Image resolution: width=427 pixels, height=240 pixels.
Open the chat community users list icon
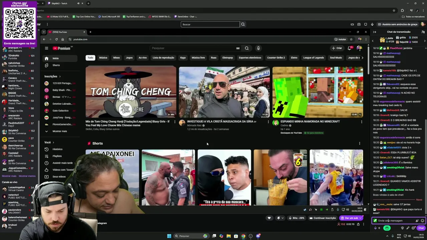(x=423, y=32)
